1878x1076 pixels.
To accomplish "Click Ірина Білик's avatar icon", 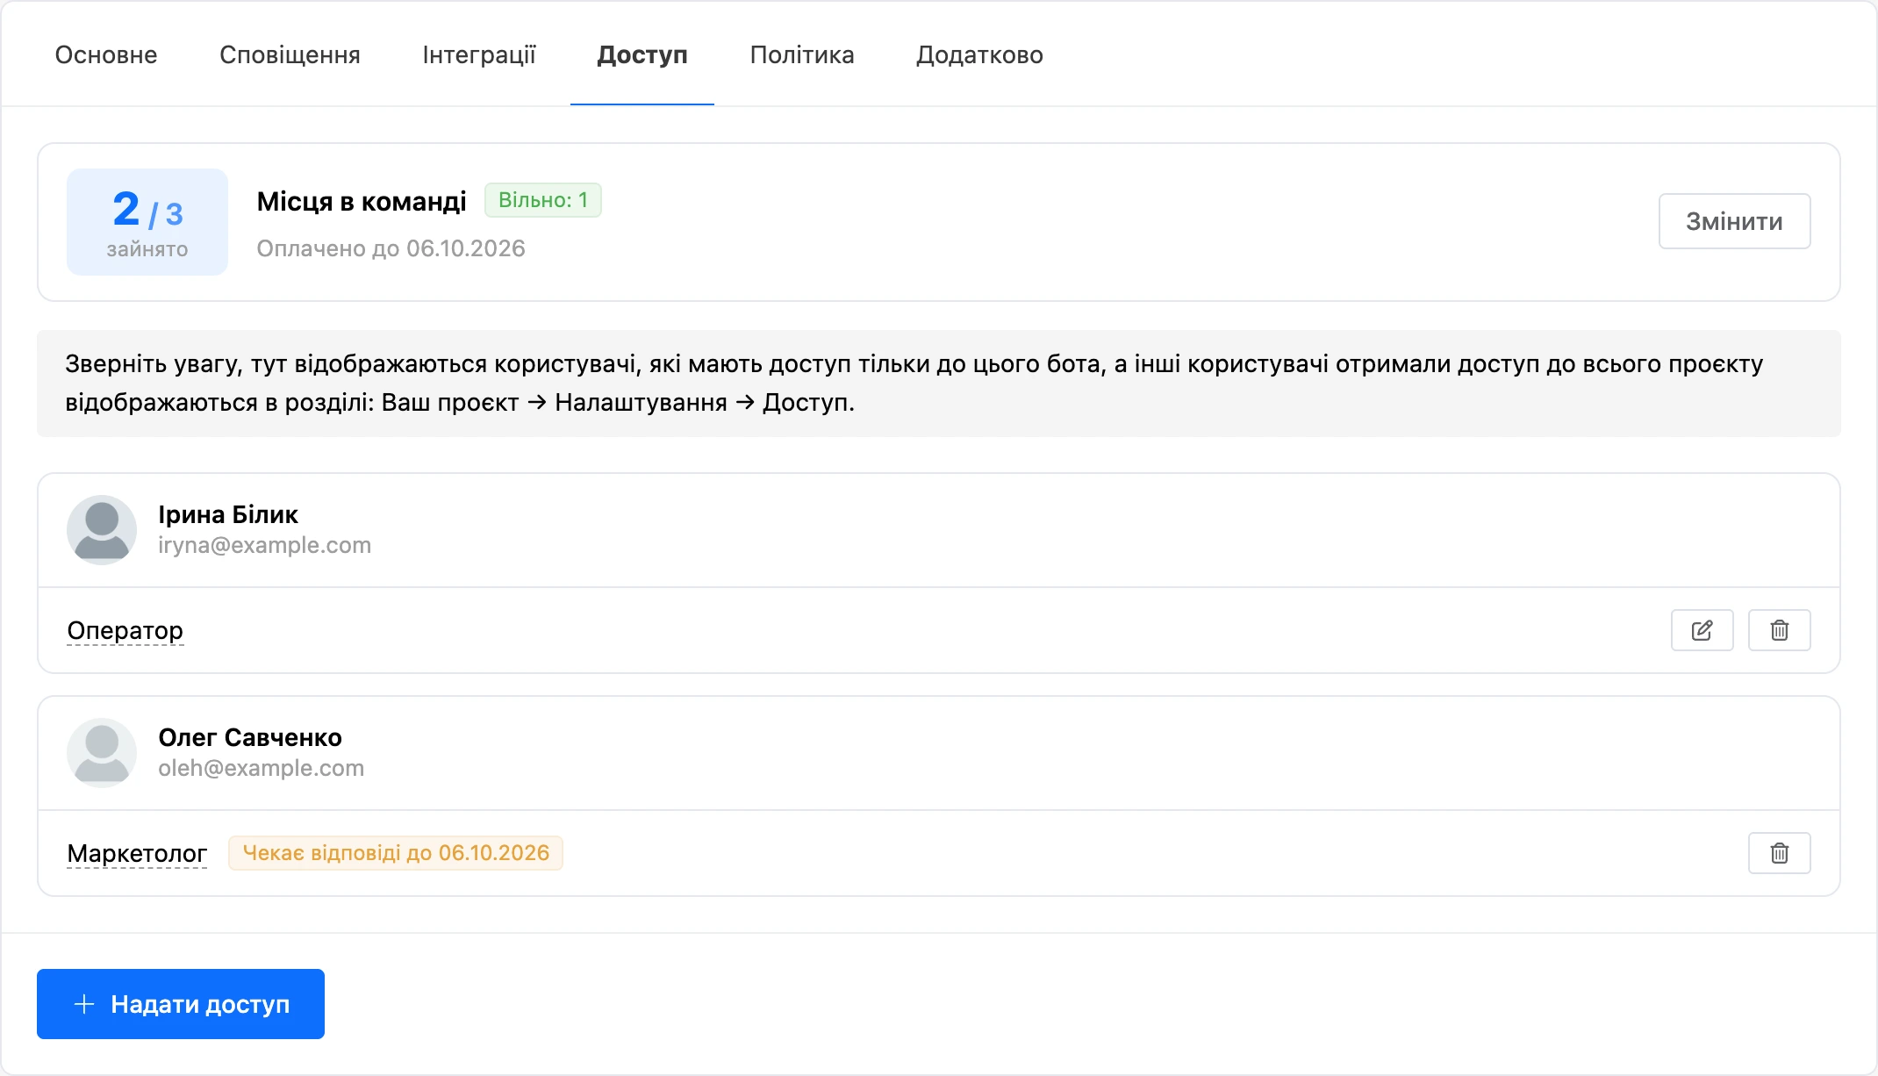I will pos(102,530).
